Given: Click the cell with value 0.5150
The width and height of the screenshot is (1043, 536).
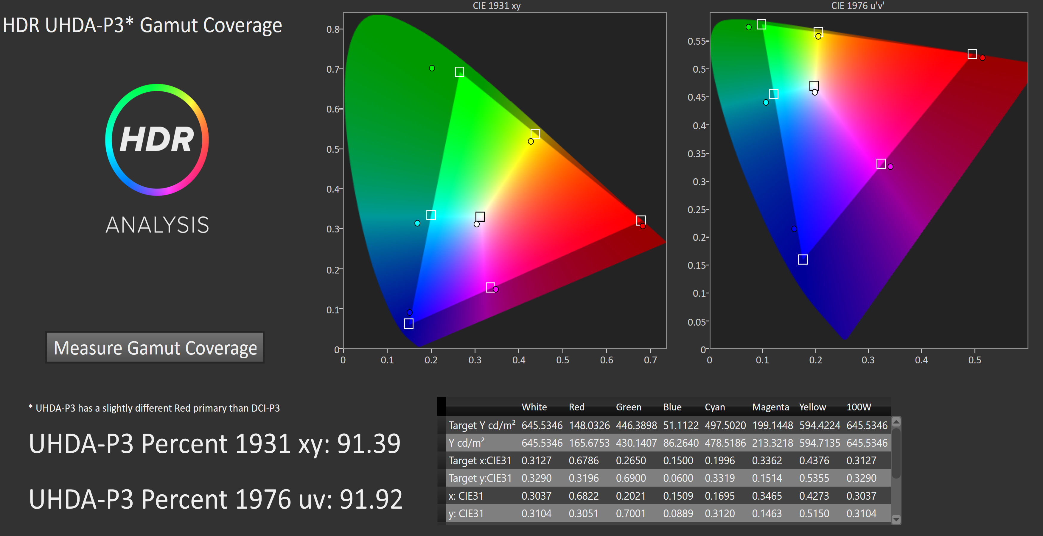Looking at the screenshot, I should pyautogui.click(x=814, y=513).
